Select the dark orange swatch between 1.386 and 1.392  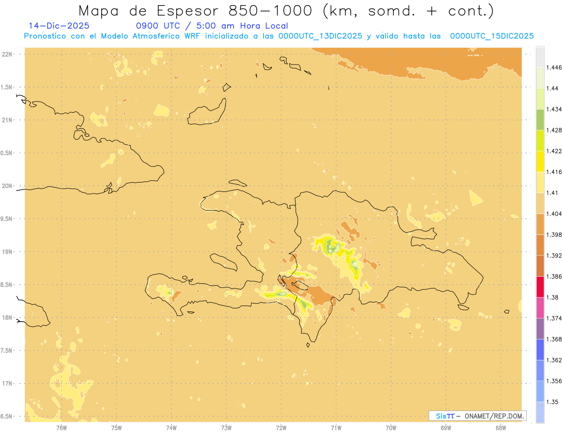(x=540, y=266)
